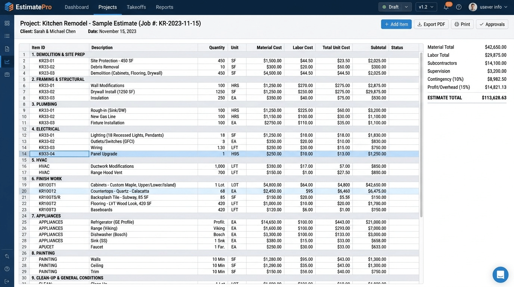Click the Print button
The height and width of the screenshot is (287, 514).
point(462,24)
